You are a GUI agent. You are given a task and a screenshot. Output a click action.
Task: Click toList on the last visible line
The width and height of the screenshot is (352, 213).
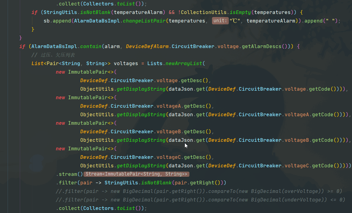(x=126, y=208)
